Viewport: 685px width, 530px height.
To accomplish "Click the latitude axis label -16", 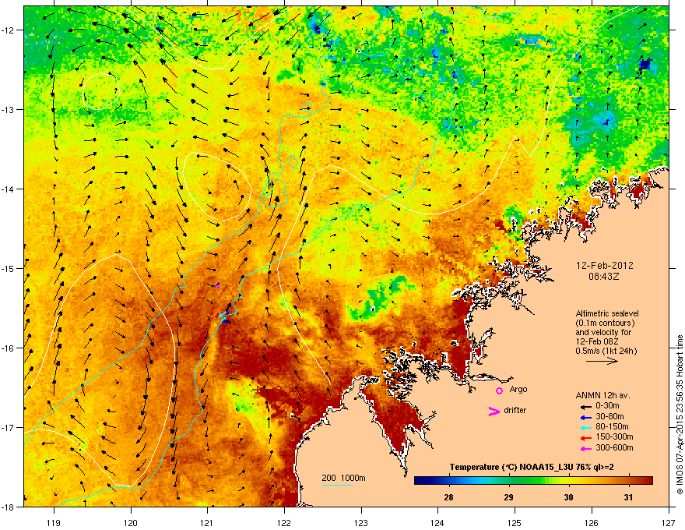I will click(x=8, y=348).
